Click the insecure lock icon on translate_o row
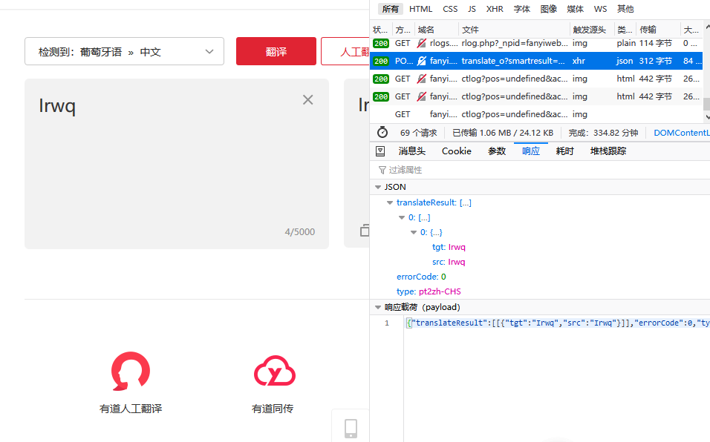Viewport: 710px width, 442px height. tap(422, 61)
